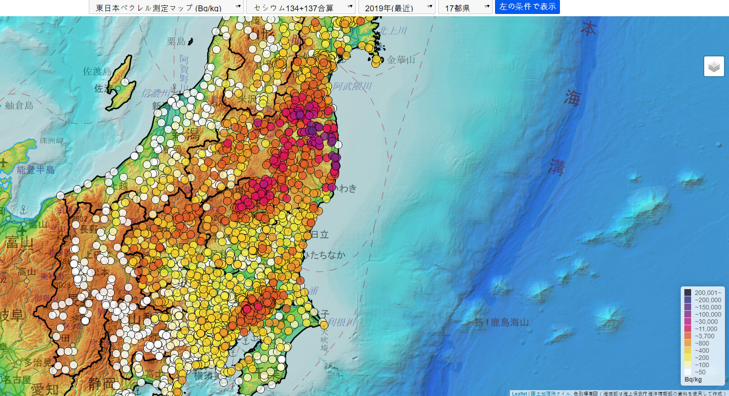The height and width of the screenshot is (396, 729).
Task: Click the 第1鹿島海山 seamount label
Action: 501,322
